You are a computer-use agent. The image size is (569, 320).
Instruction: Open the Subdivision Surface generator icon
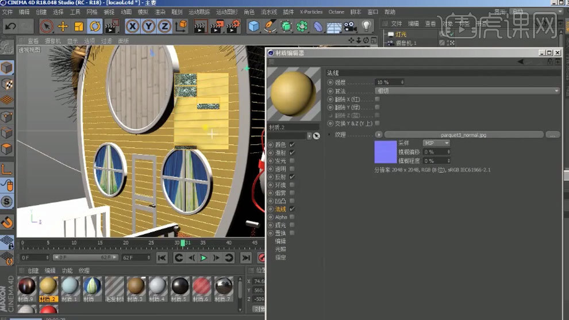point(286,26)
